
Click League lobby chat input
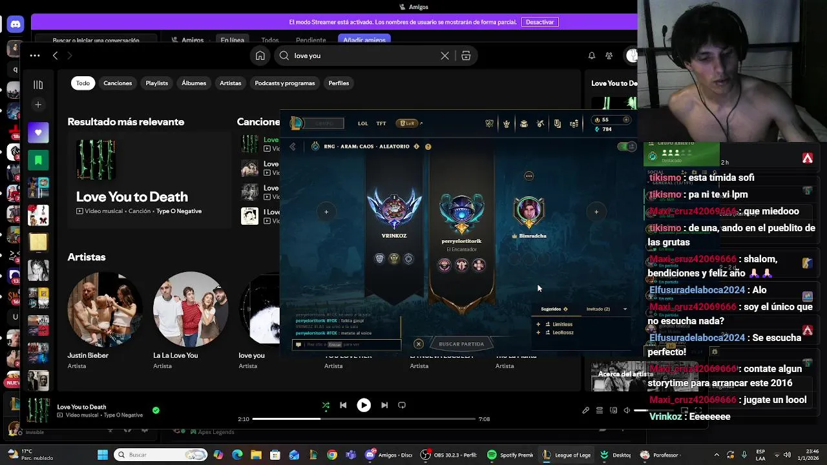pyautogui.click(x=346, y=344)
